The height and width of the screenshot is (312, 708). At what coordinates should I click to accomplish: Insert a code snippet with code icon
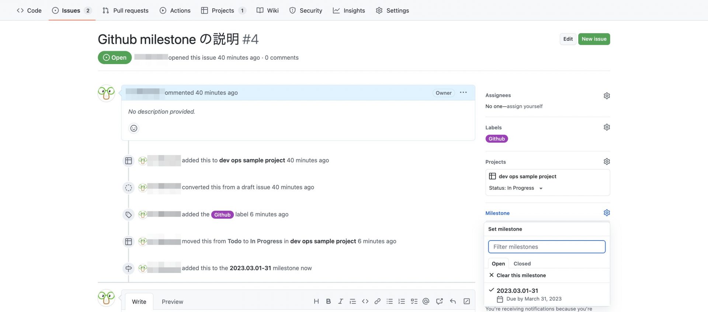pos(365,301)
